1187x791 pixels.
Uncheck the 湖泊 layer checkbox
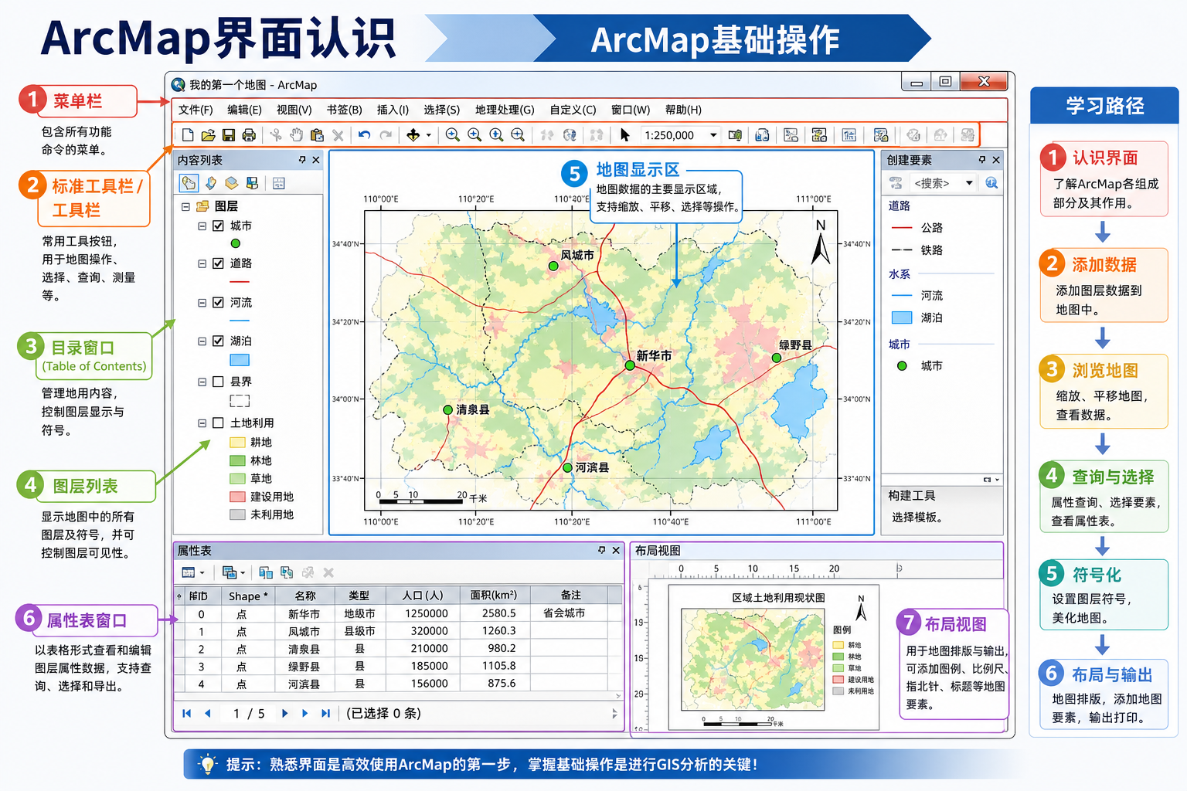tap(219, 341)
